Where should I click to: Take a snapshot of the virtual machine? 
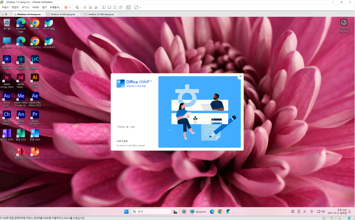coord(85,7)
